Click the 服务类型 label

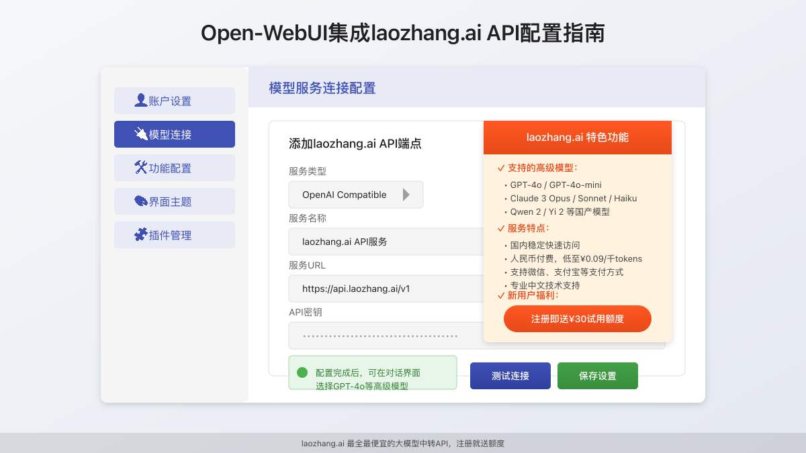pyautogui.click(x=308, y=171)
